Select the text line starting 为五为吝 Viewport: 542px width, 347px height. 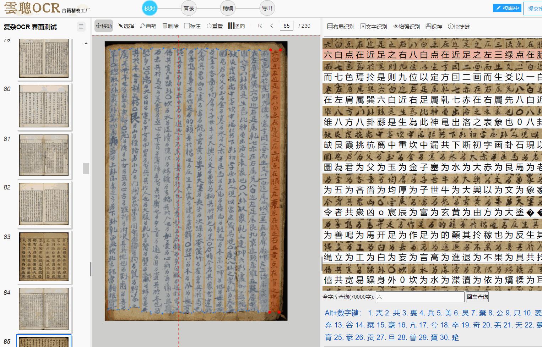[x=432, y=190]
